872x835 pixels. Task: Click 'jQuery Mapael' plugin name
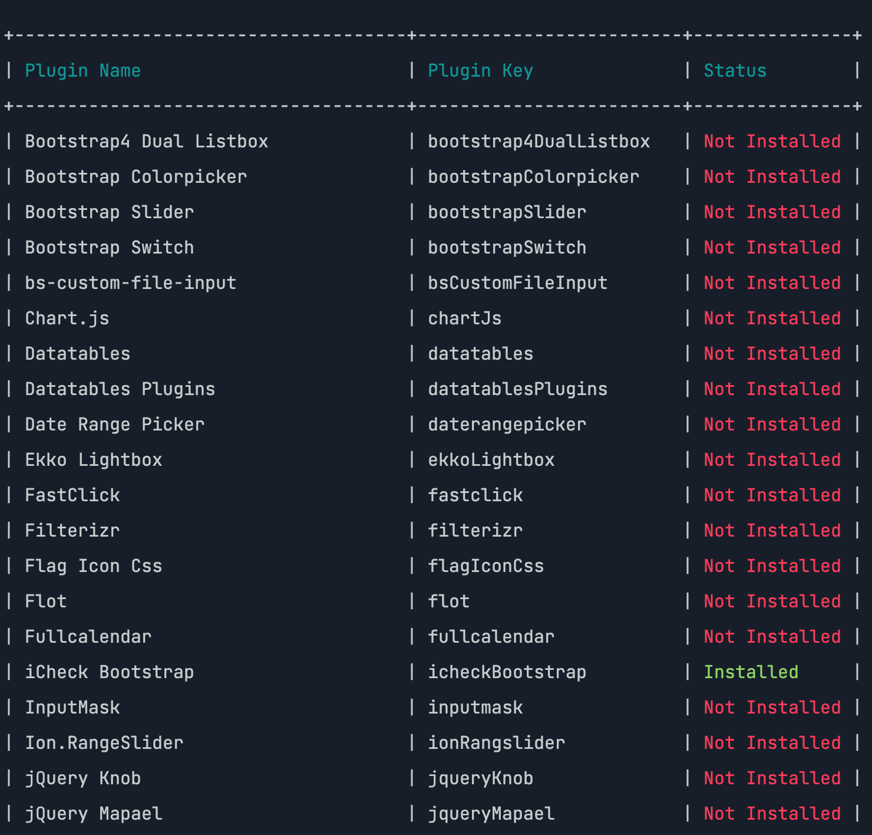[94, 814]
